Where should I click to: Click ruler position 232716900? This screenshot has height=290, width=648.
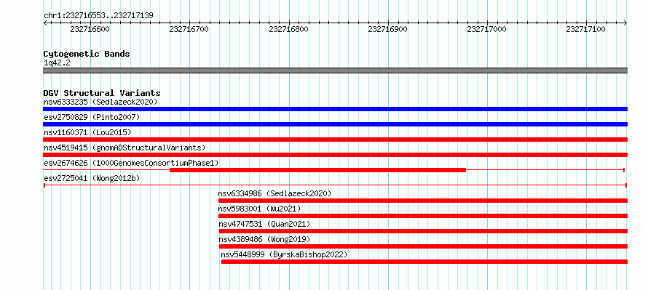387,29
